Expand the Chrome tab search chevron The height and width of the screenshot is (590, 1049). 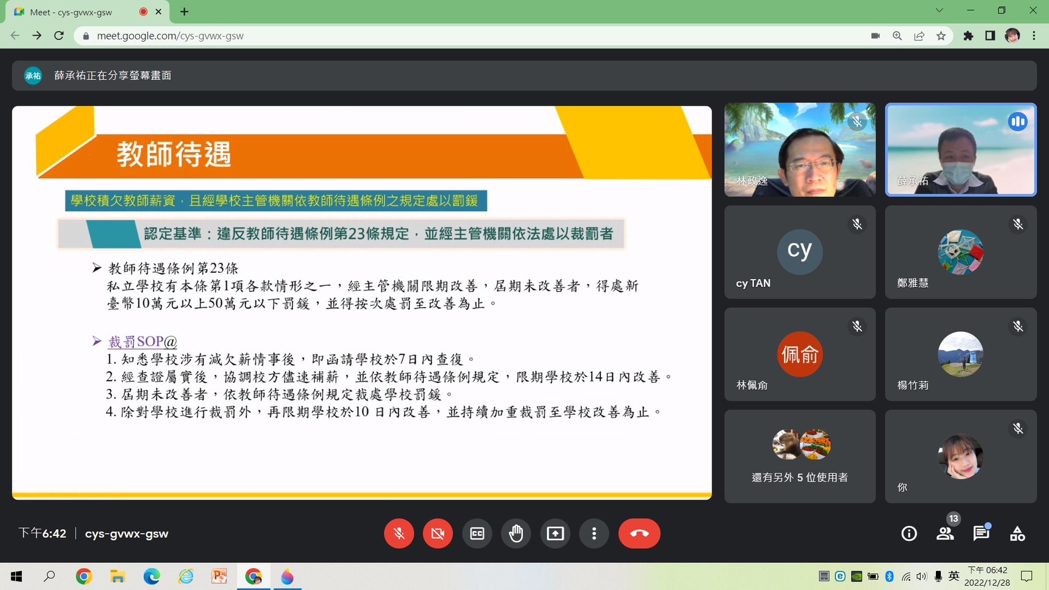tap(939, 10)
